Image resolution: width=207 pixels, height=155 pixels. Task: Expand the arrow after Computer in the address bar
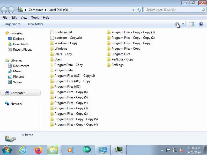46,10
